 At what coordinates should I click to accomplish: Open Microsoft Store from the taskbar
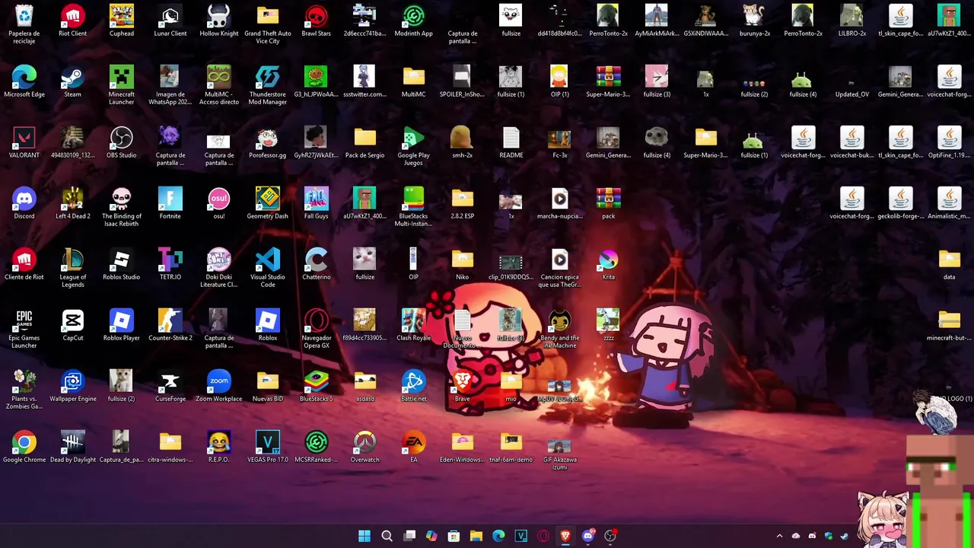pos(454,536)
